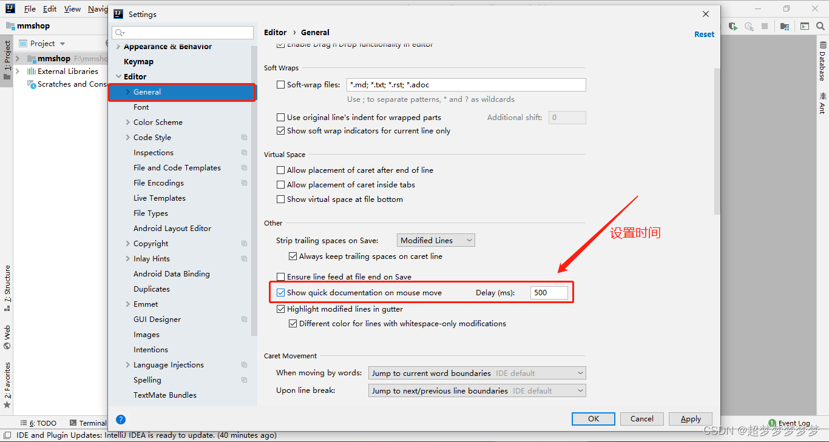Toggle different color for whitespace-only modifications
829x442 pixels.
coord(293,324)
